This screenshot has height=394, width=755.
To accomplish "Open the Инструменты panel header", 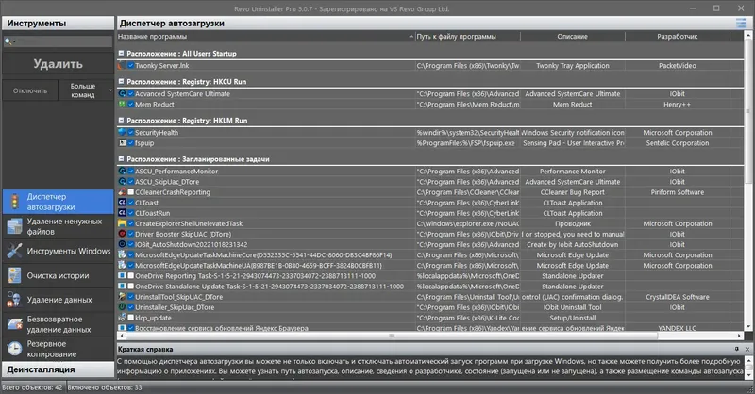I will click(58, 23).
